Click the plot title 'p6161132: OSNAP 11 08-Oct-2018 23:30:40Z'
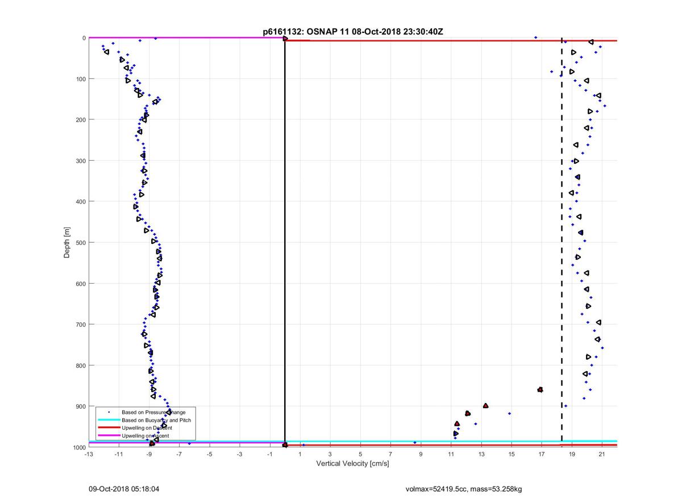682x503 pixels. [x=353, y=32]
